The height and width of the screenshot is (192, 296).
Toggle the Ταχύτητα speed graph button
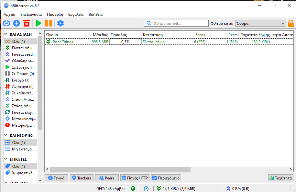[280, 178]
